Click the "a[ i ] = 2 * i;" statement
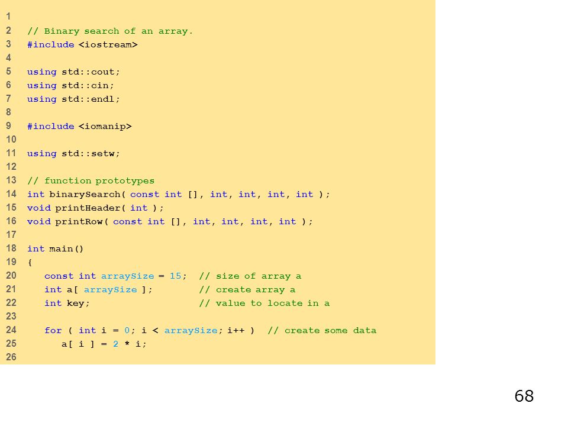Screen dimensions: 568x426 tap(104, 344)
